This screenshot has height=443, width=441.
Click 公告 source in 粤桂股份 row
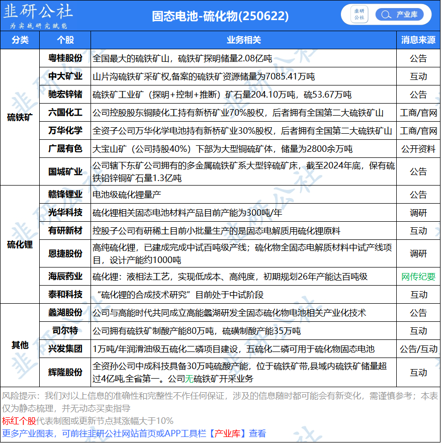[x=418, y=58]
